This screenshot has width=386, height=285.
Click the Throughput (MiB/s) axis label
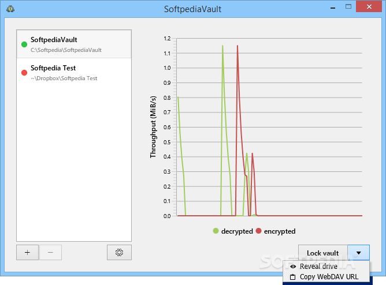(x=153, y=127)
